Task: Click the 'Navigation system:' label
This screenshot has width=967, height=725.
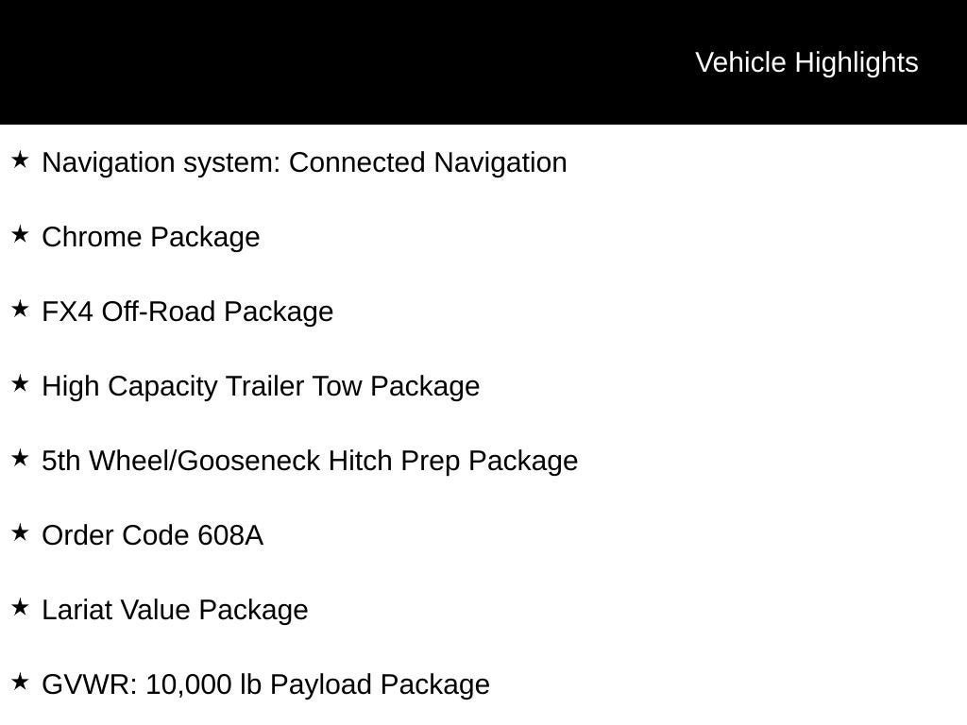Action: click(161, 162)
